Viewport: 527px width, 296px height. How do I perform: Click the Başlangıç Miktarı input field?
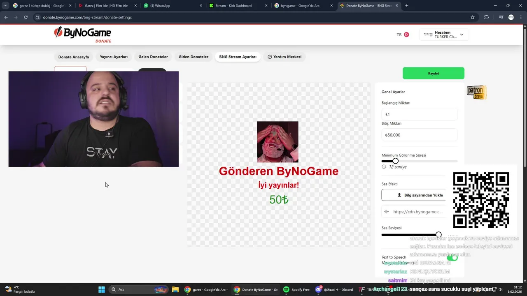420,114
